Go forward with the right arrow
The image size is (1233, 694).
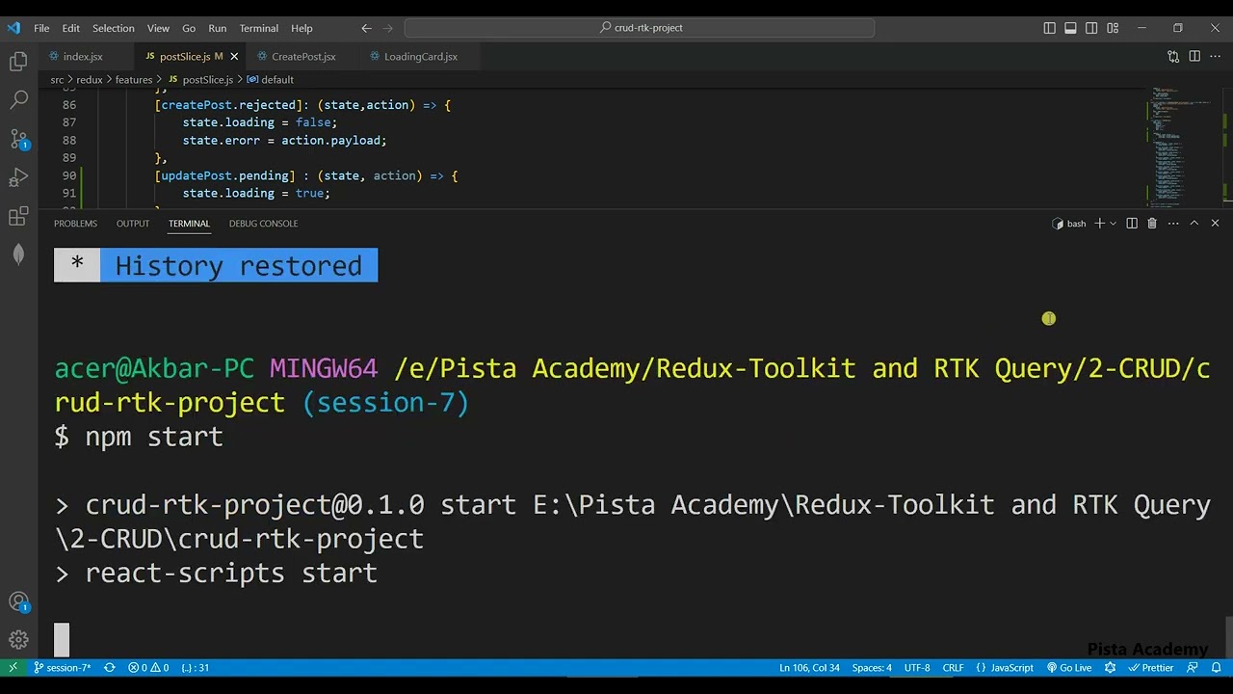coord(388,28)
